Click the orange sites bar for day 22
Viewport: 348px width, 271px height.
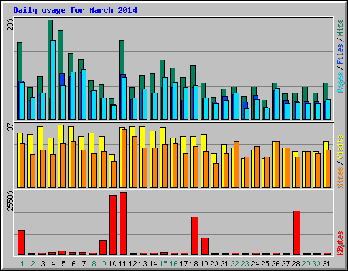(x=237, y=164)
